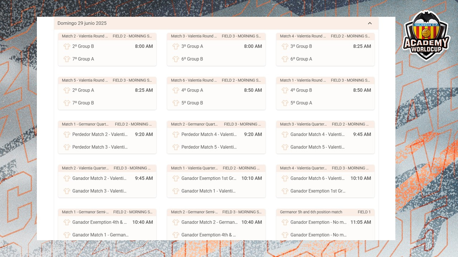Click the jersey icon beside 2º Group B
This screenshot has height=257, width=458.
pos(67,46)
